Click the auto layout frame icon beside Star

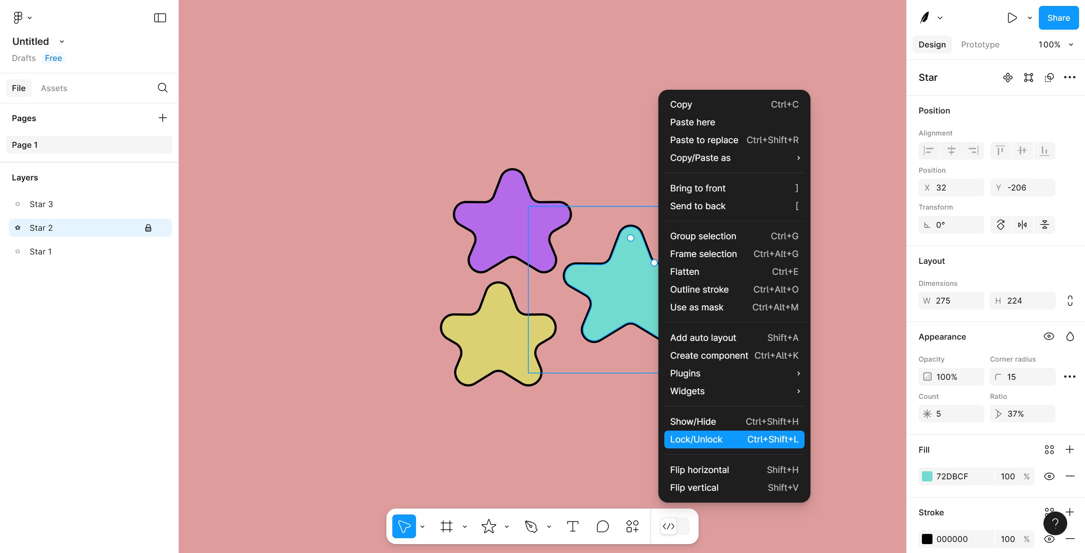[x=1029, y=77]
